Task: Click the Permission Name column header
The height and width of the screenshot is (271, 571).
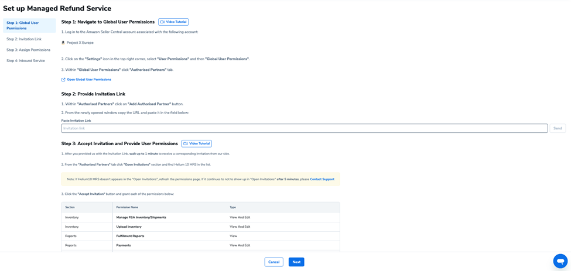Action: [x=127, y=207]
